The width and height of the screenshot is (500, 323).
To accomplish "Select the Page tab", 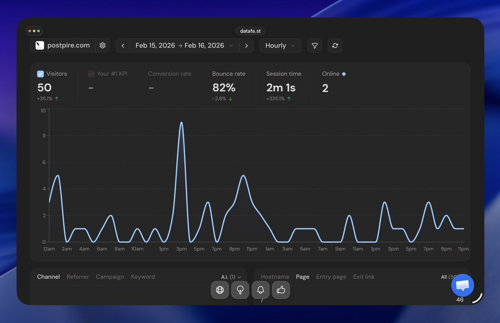I will click(302, 277).
